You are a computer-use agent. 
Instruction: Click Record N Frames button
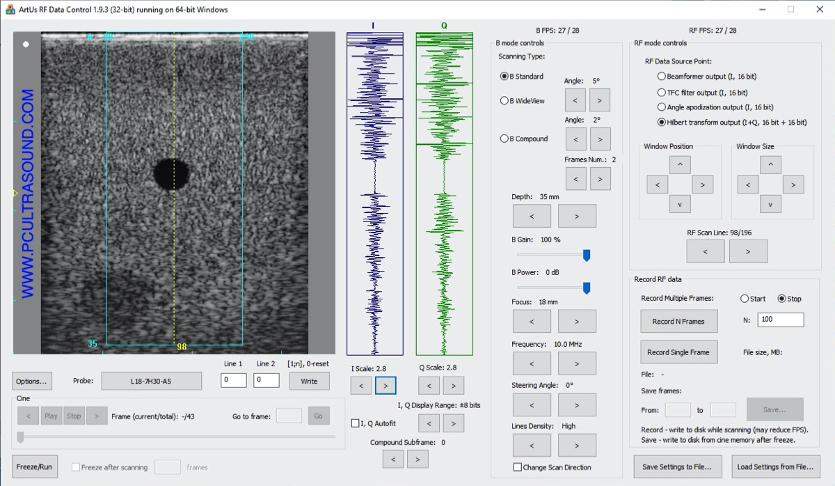[678, 321]
